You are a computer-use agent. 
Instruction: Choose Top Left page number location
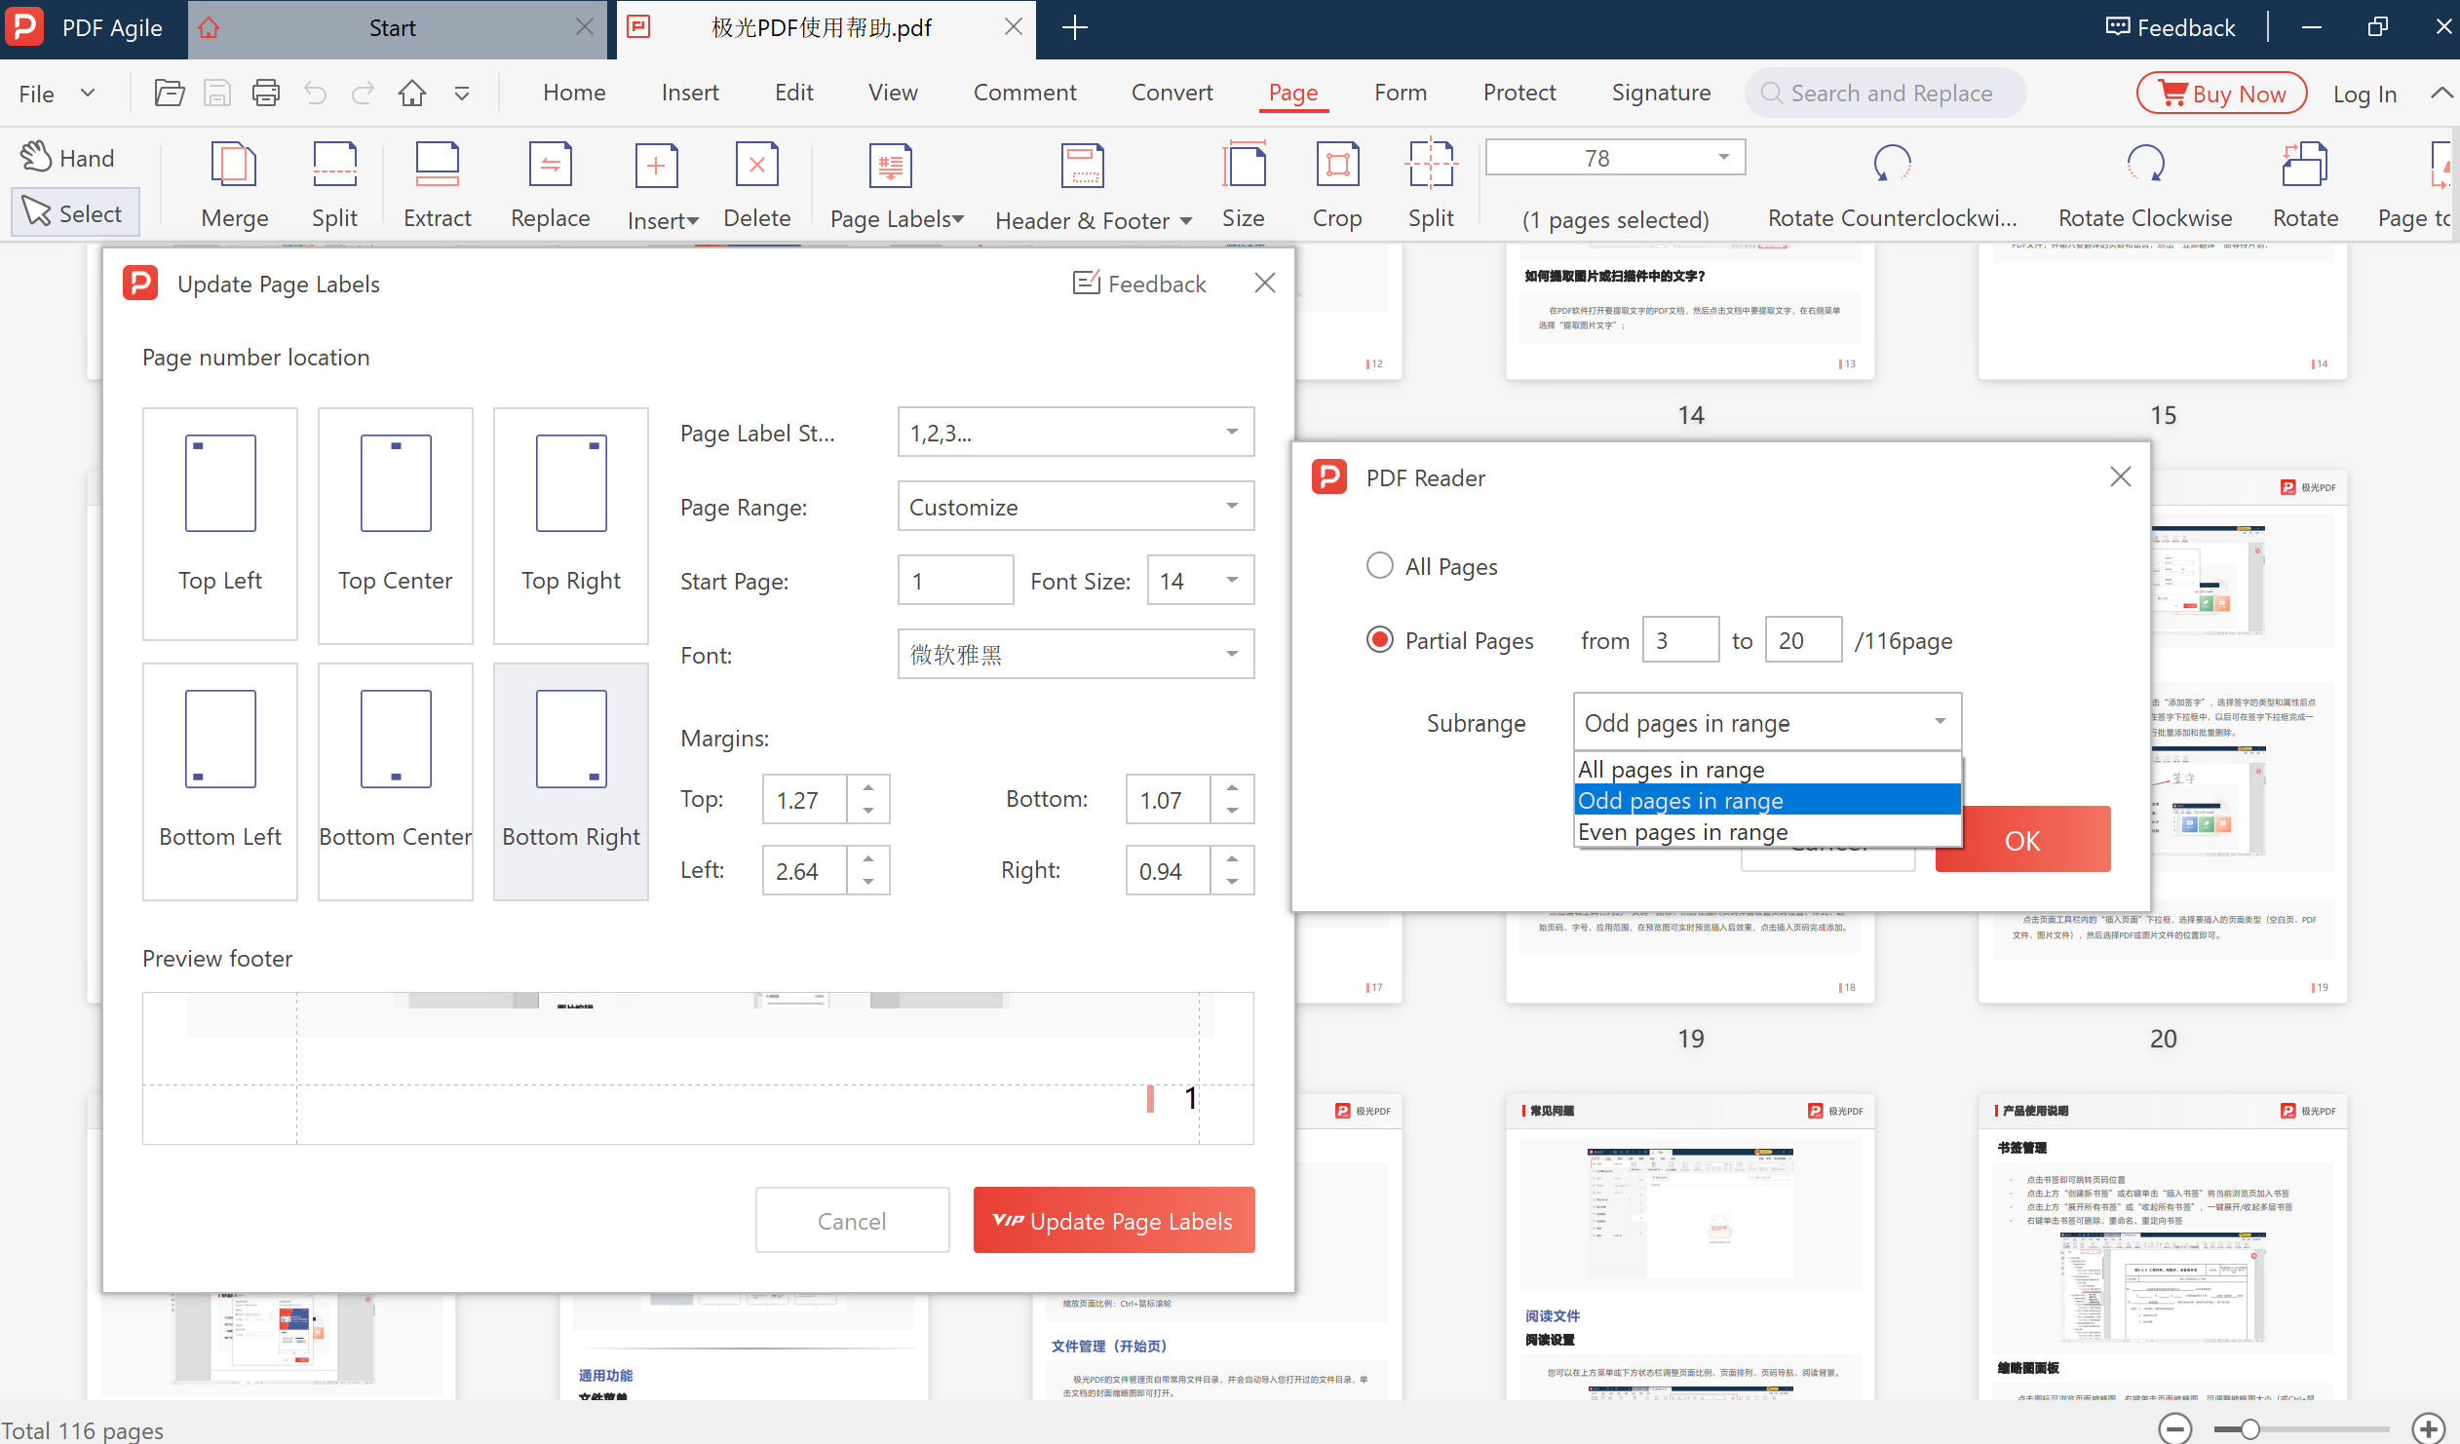click(219, 524)
